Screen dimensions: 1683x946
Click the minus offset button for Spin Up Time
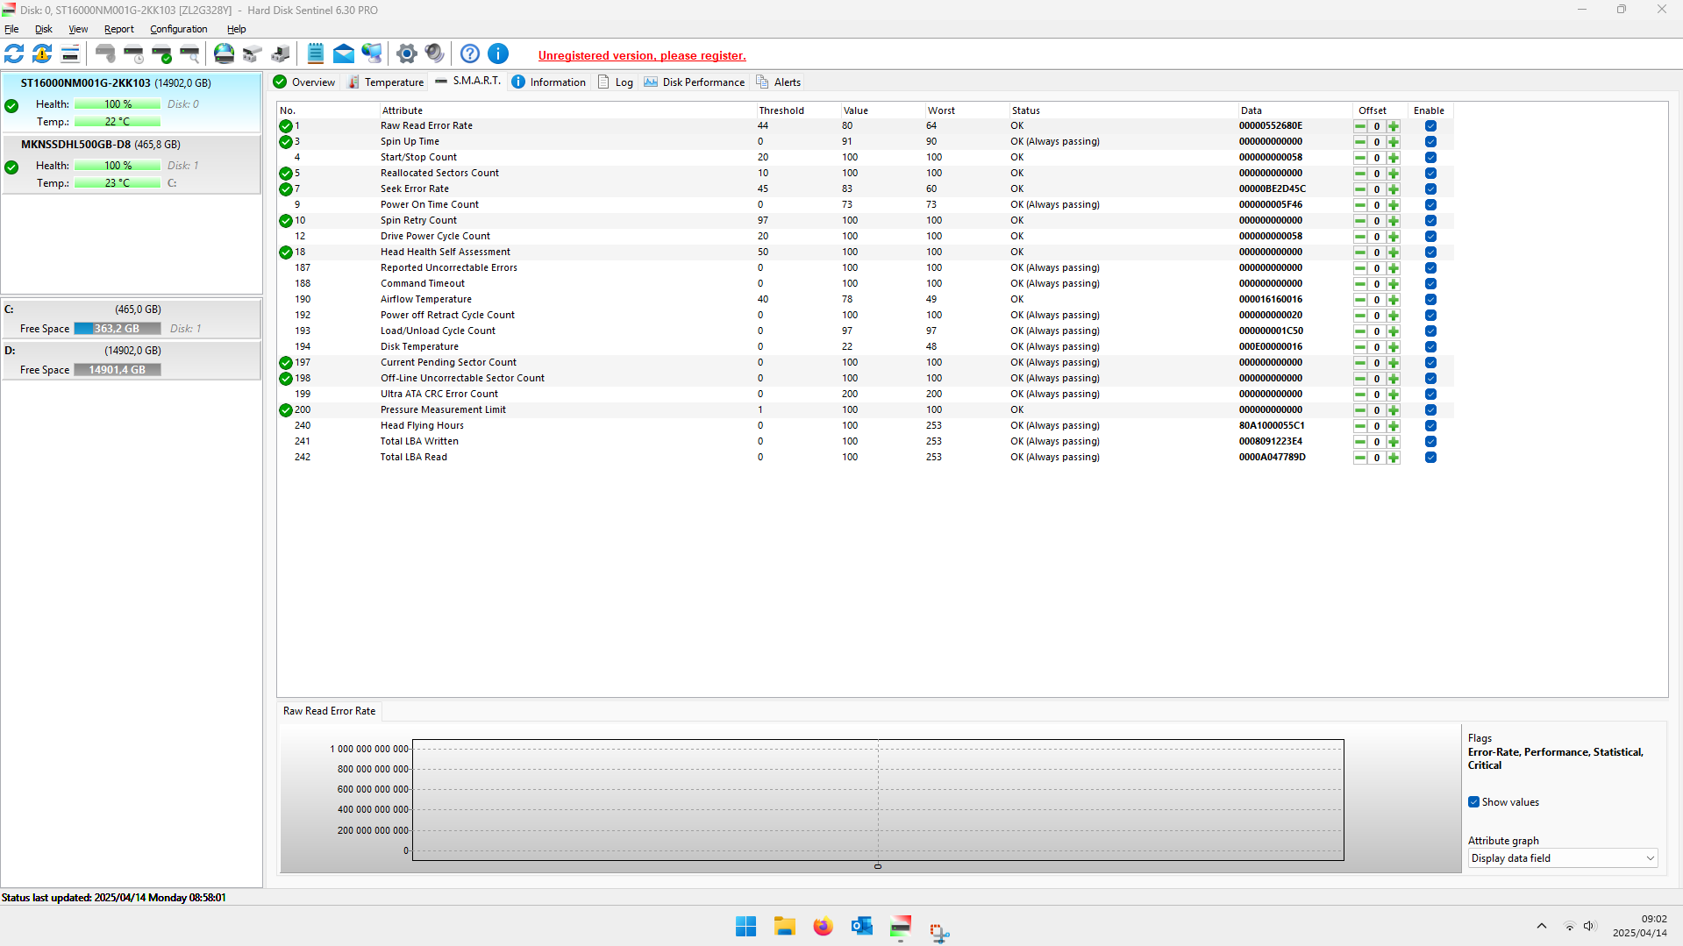(1360, 142)
